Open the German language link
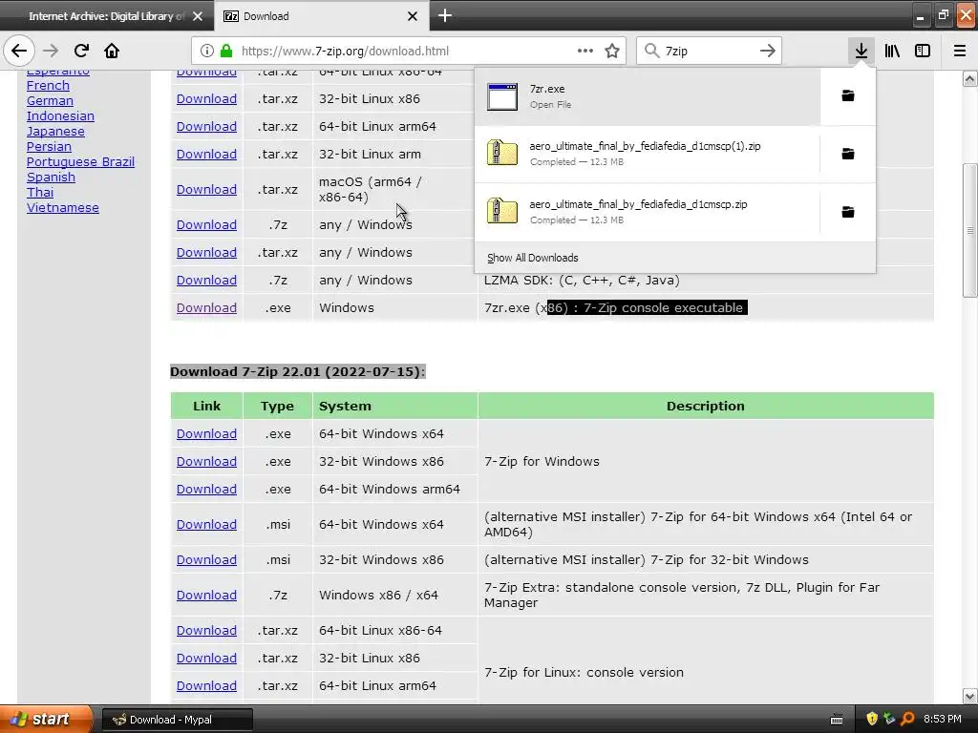 click(50, 100)
